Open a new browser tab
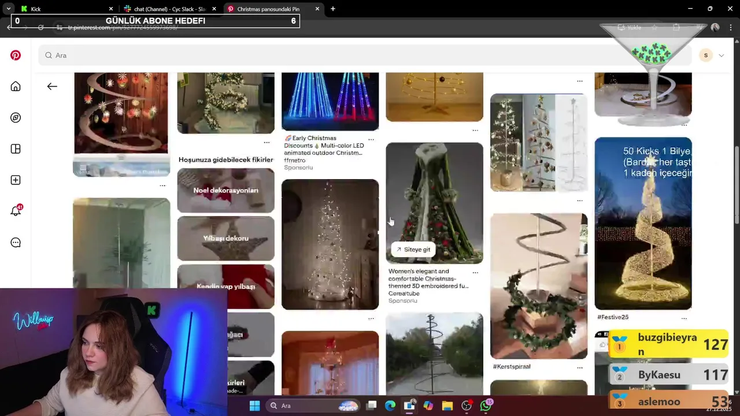This screenshot has height=416, width=740. click(333, 9)
